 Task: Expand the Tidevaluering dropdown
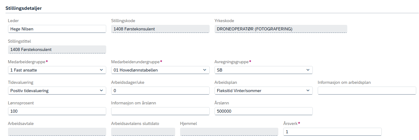(57, 91)
